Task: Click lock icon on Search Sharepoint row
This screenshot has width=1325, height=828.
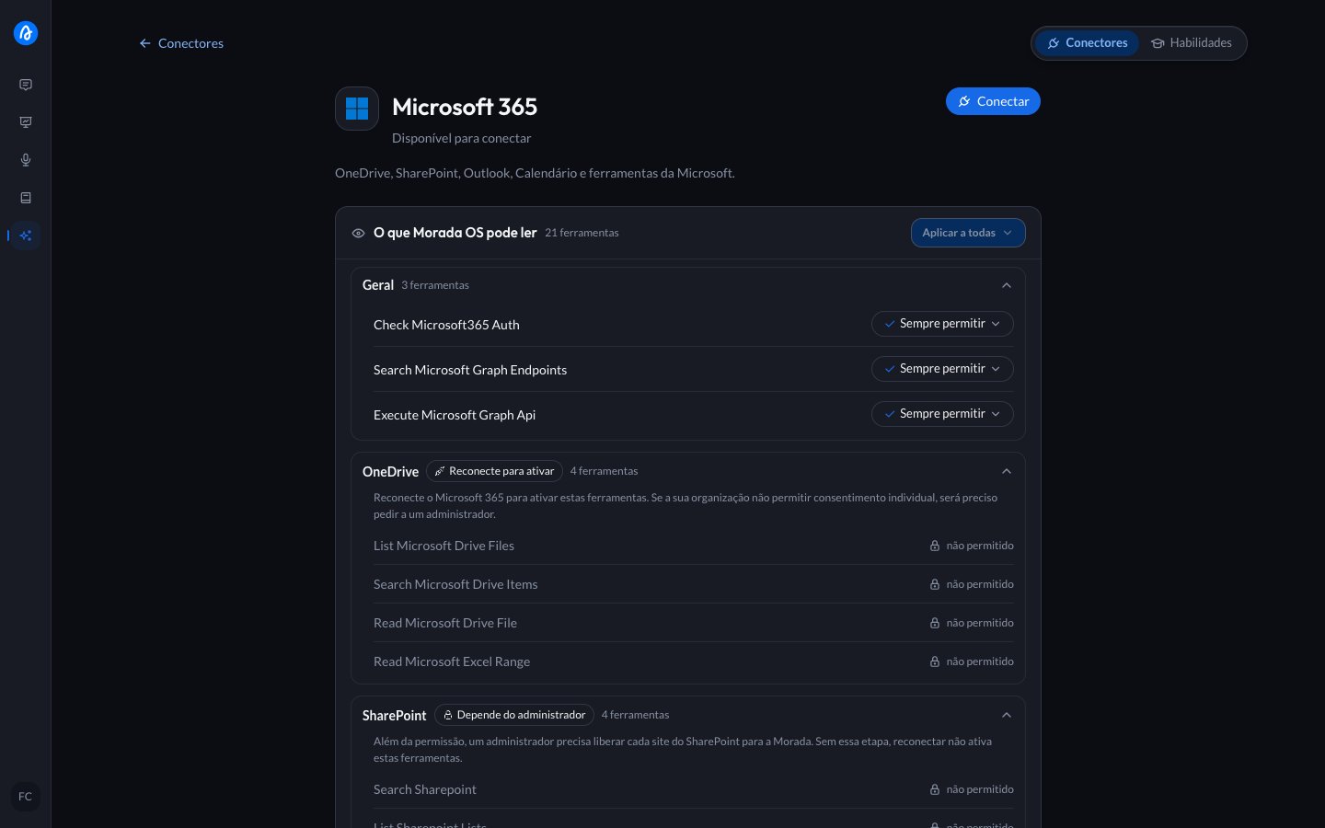Action: pyautogui.click(x=935, y=789)
